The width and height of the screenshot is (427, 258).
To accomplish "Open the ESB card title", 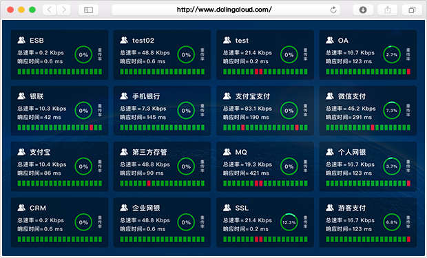I will tap(37, 41).
